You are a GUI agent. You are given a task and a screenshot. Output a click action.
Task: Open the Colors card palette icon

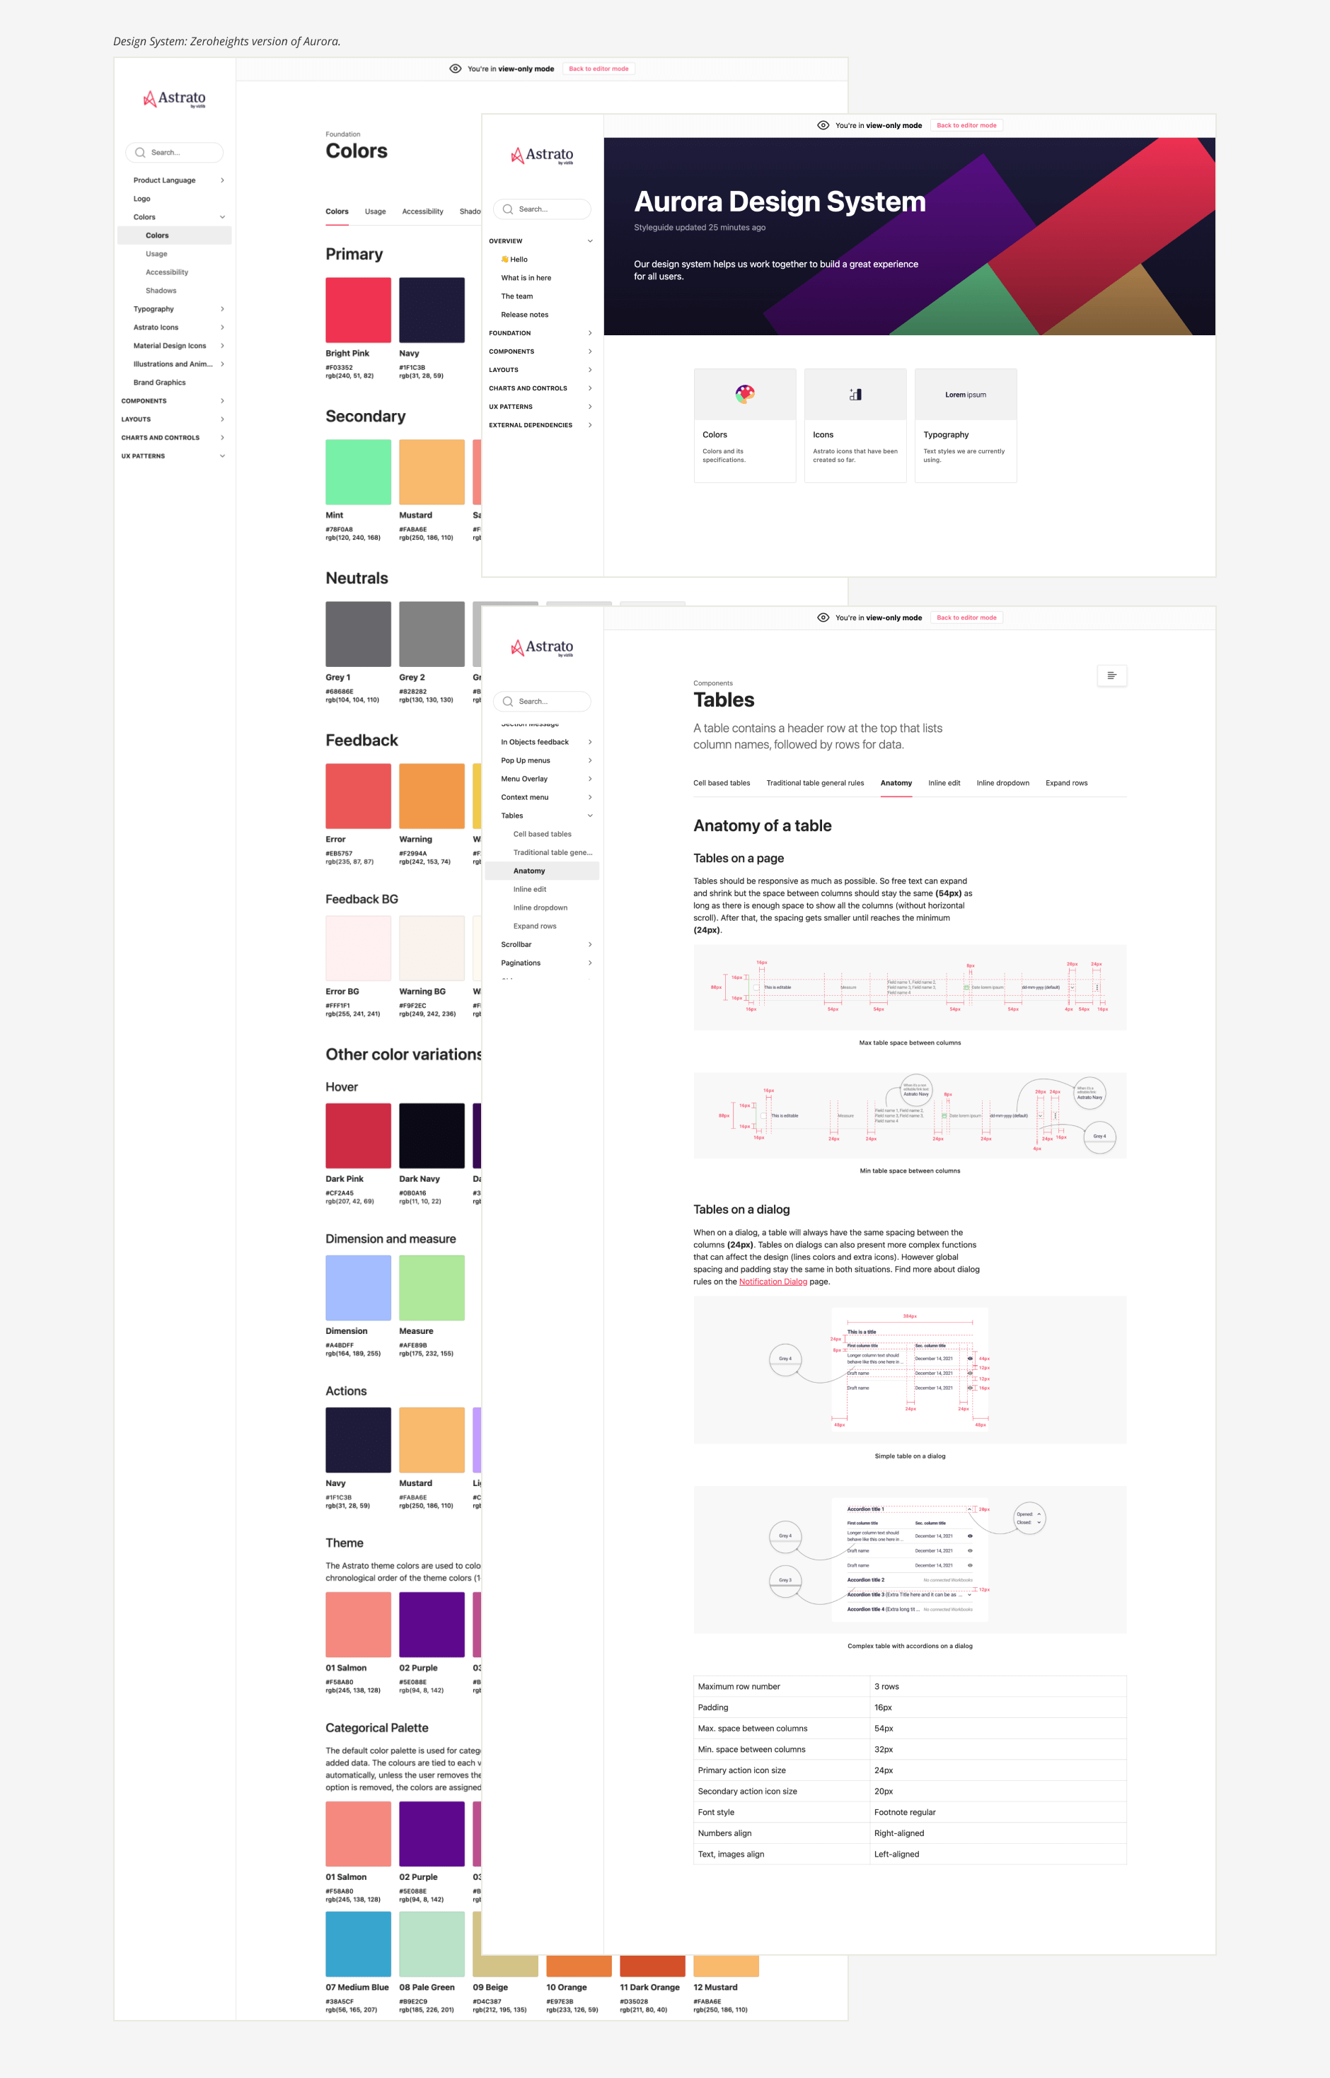click(744, 395)
